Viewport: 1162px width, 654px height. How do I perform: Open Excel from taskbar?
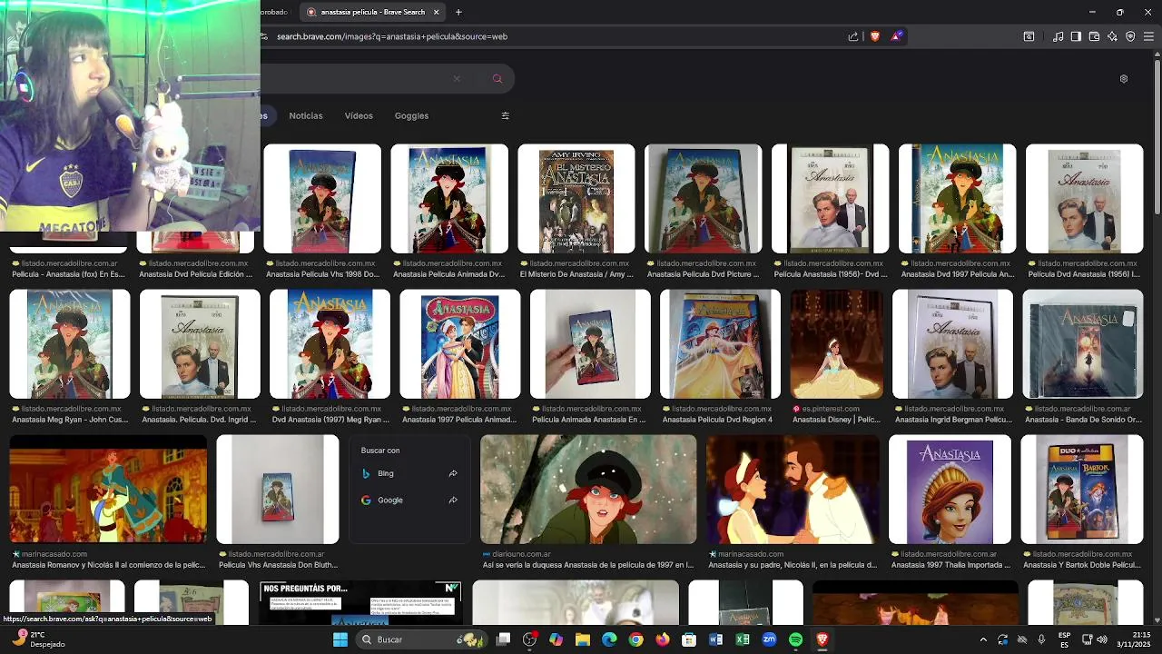743,639
